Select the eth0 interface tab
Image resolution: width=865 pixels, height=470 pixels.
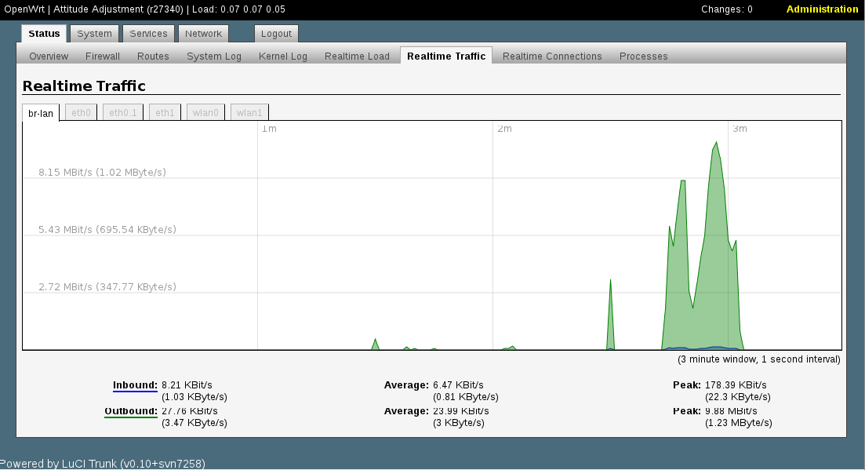coord(82,113)
